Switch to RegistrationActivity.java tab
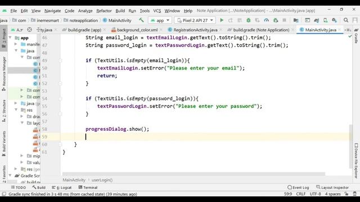 click(x=195, y=30)
